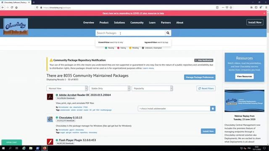
Task: Dismiss the COVID-19 banner
Action: coord(264,13)
